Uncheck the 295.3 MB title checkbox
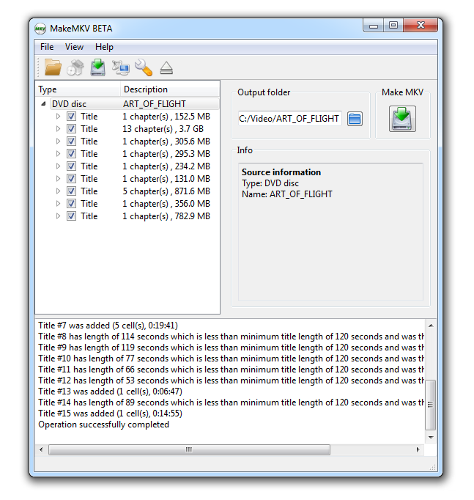Screen dimensions: 474x500 71,154
